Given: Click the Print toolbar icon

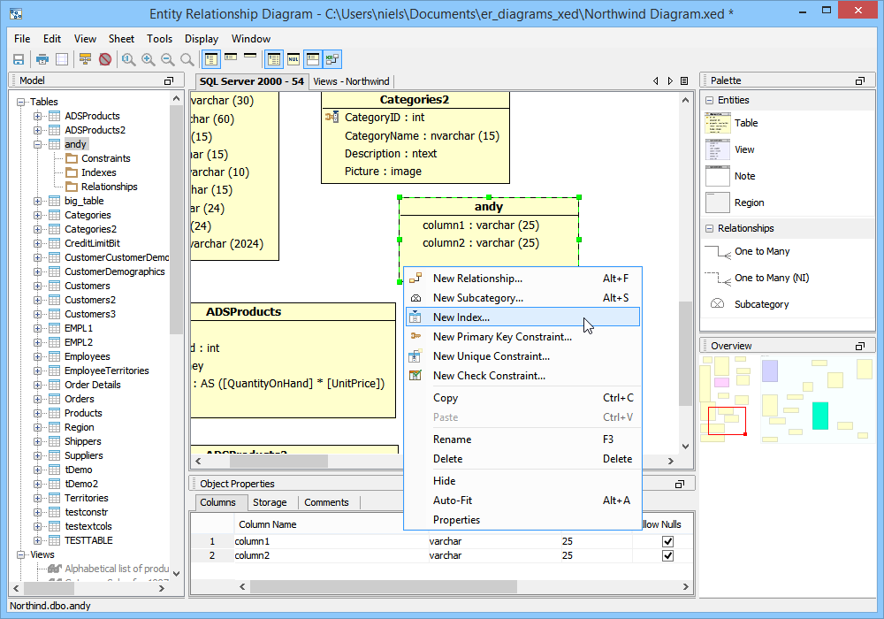Looking at the screenshot, I should (42, 59).
